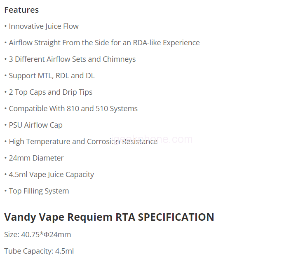Click 'Tube Capacity: 4.5ml' text
This screenshot has height=273, width=298.
[x=39, y=251]
